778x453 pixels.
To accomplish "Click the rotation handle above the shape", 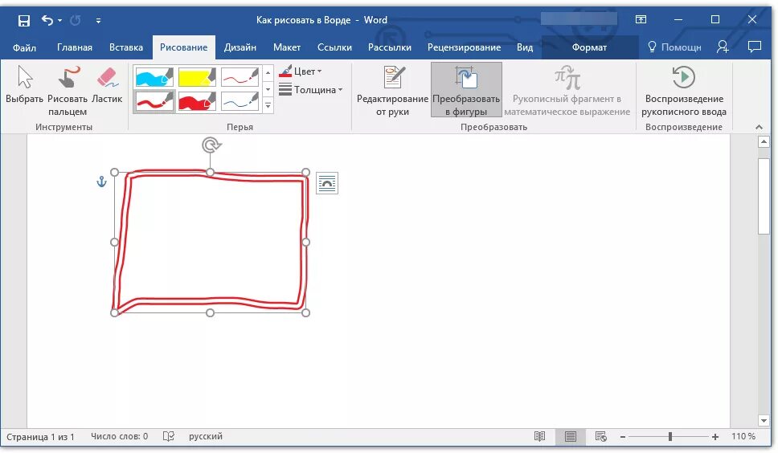I will pos(211,145).
